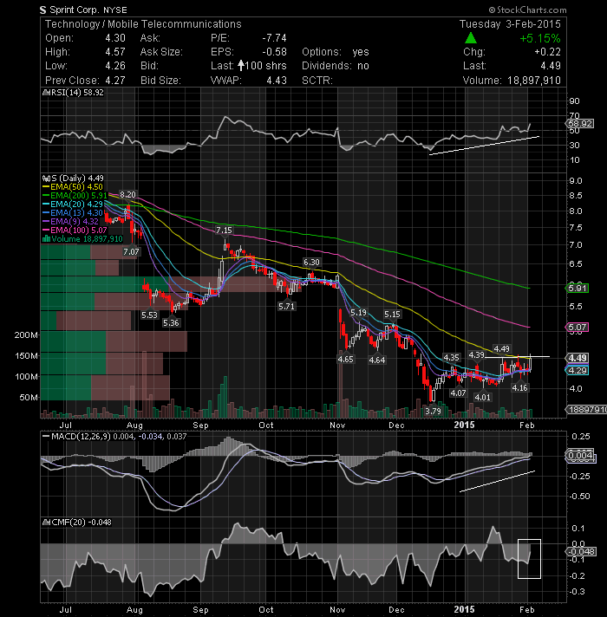Click the Open value 4.30
607x617 pixels.
click(x=115, y=38)
